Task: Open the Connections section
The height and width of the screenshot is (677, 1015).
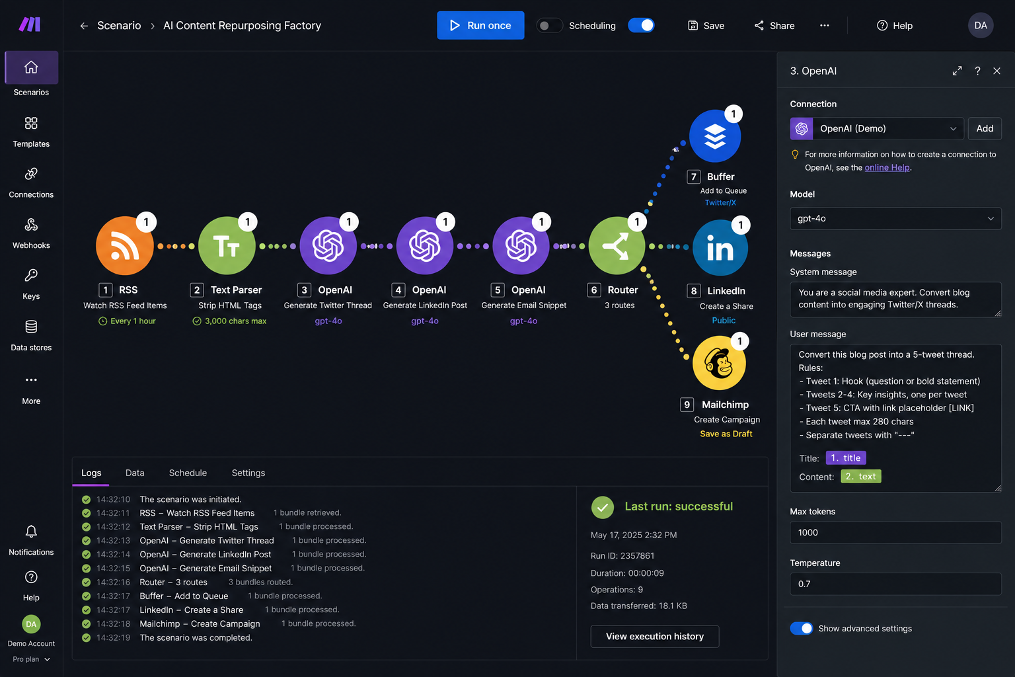Action: (31, 182)
